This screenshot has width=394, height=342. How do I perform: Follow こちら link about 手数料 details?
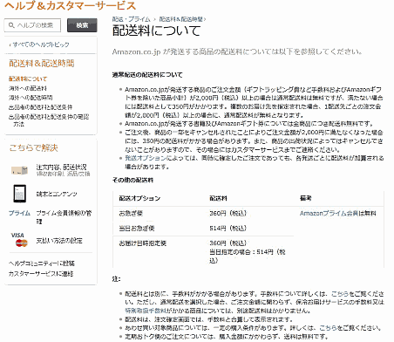coord(341,294)
